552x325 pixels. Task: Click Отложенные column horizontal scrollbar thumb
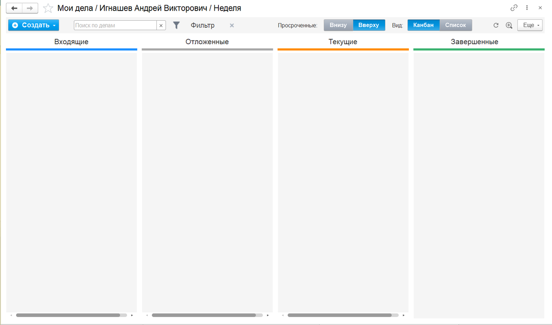(x=204, y=315)
